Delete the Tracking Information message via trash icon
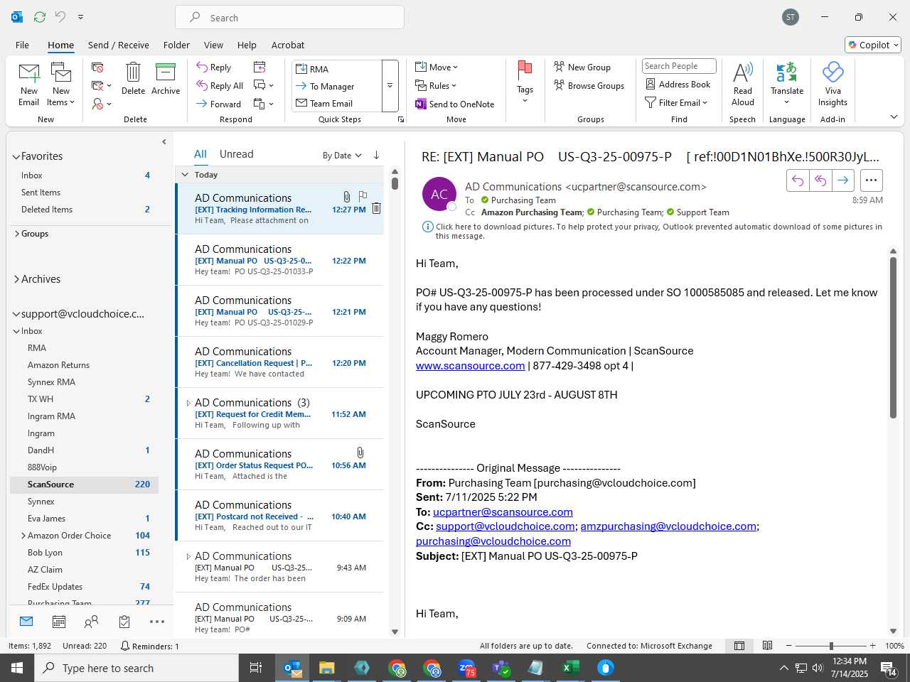The height and width of the screenshot is (682, 910). [x=376, y=208]
